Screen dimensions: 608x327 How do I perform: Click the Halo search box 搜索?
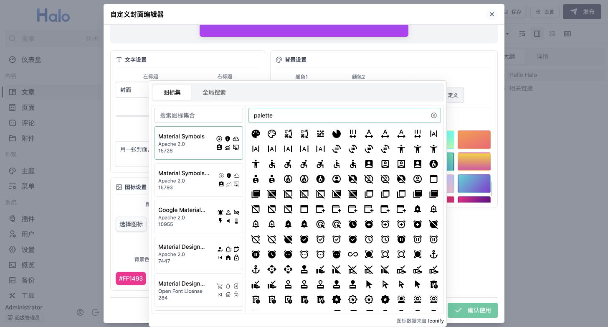tap(53, 38)
